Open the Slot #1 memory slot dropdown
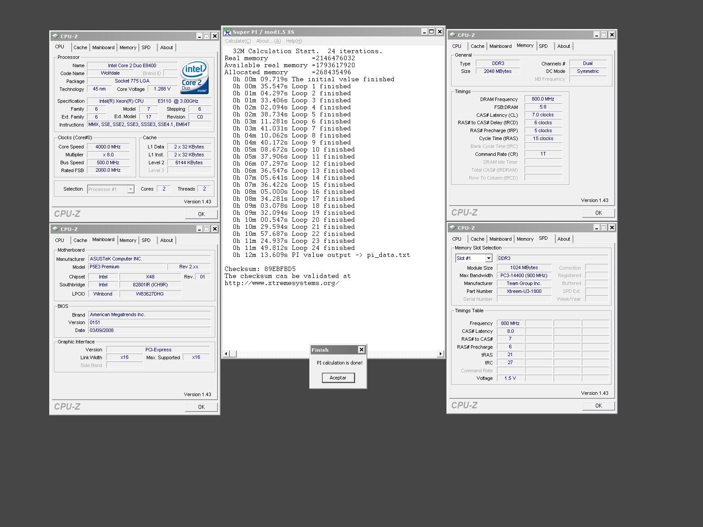The image size is (703, 527). 489,258
